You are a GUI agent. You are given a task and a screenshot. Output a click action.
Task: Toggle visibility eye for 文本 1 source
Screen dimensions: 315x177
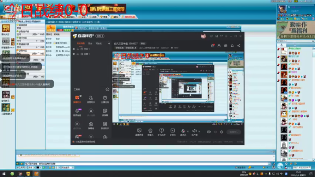pos(74,49)
